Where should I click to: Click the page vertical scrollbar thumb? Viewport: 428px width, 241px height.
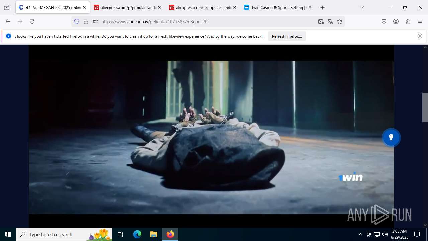pos(425,107)
